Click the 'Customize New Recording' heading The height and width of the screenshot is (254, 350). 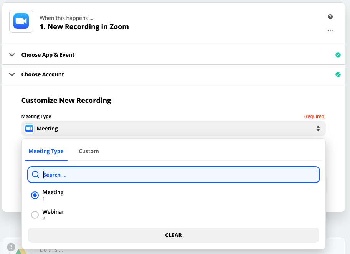(x=66, y=101)
